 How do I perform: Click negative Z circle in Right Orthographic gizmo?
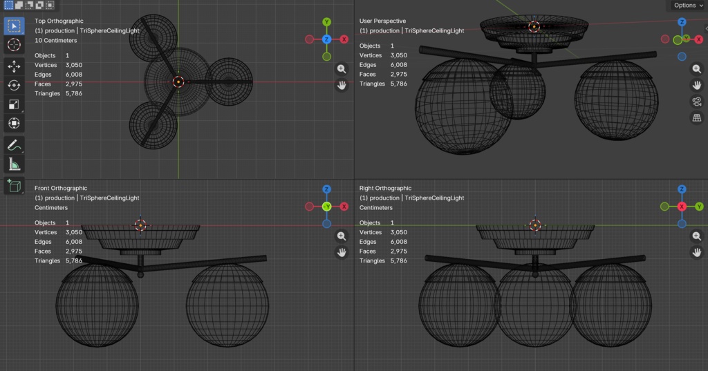pos(682,224)
